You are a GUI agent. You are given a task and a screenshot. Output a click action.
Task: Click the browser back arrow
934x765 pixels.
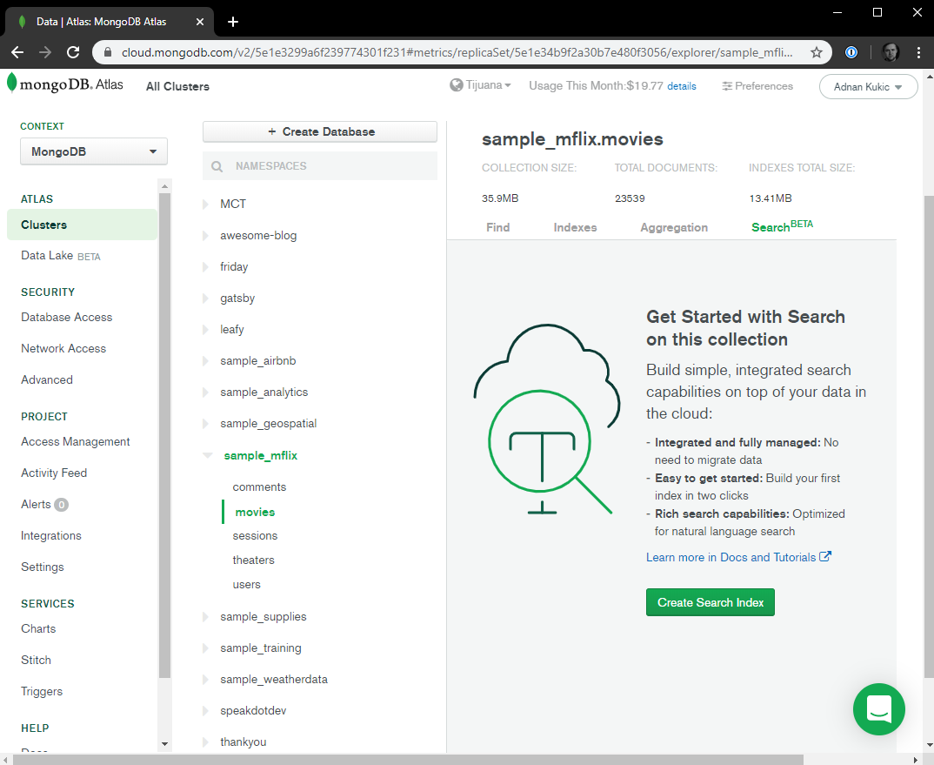17,52
